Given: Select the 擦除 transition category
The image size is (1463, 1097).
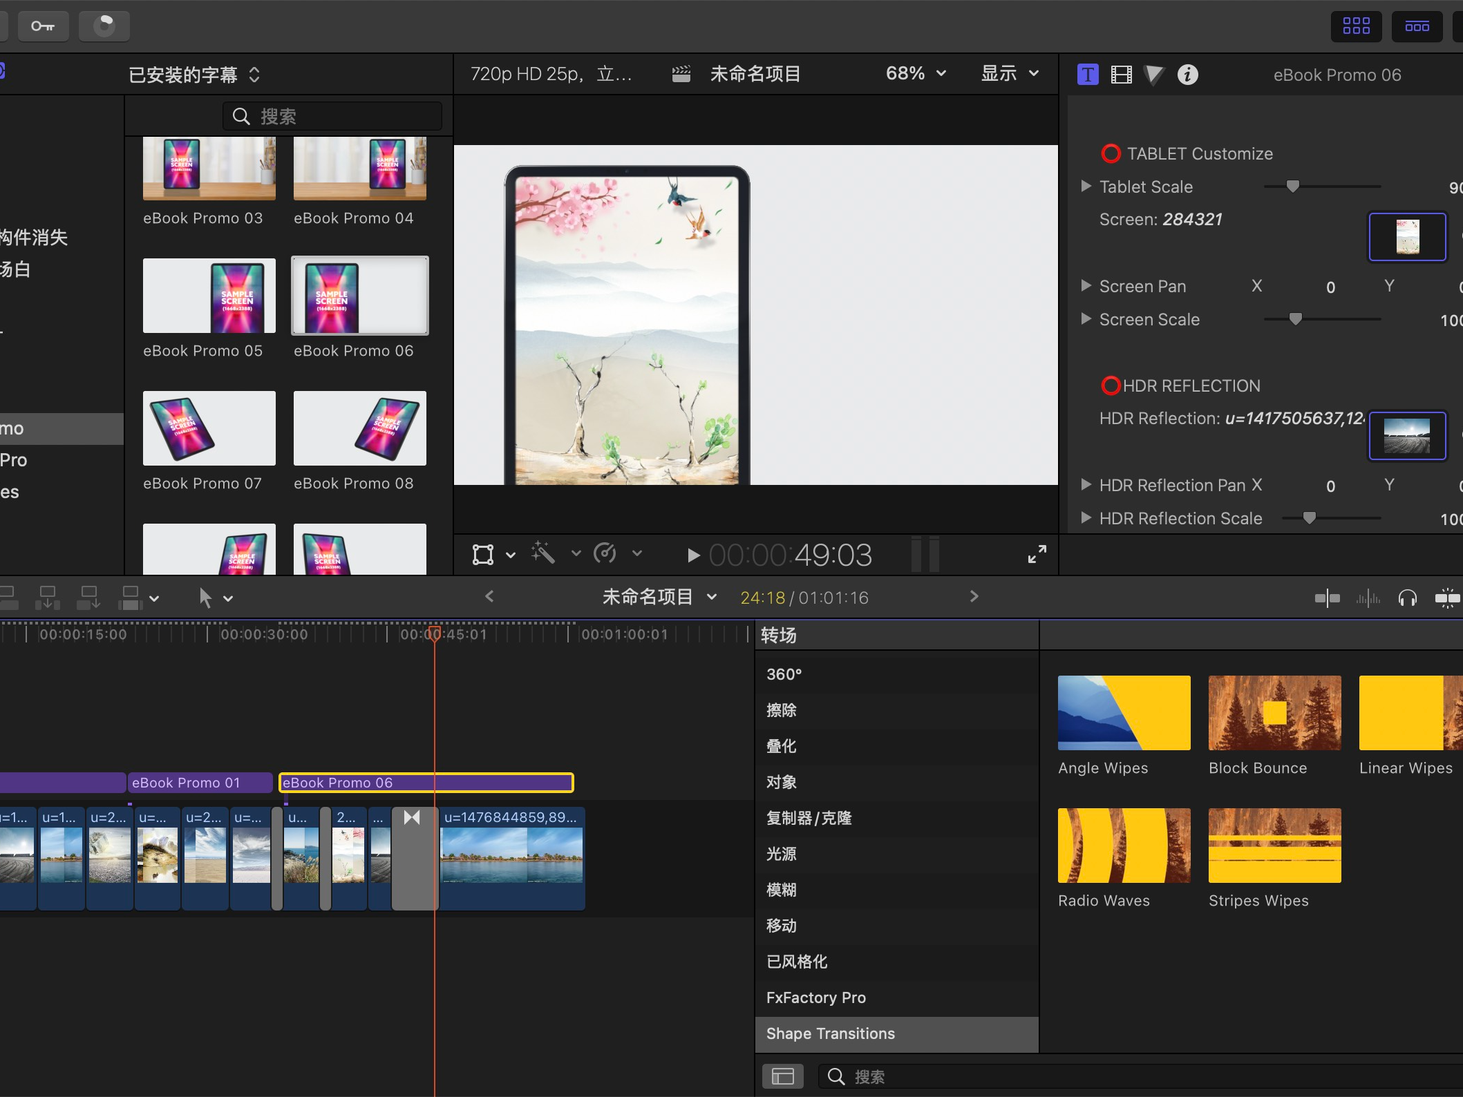Looking at the screenshot, I should pyautogui.click(x=897, y=710).
